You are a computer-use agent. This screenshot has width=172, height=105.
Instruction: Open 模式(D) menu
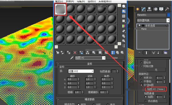point(59,1)
